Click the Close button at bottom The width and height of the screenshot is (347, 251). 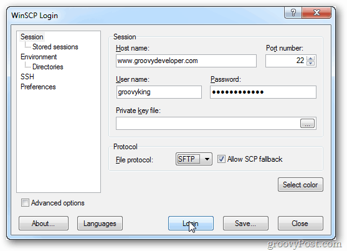[300, 224]
